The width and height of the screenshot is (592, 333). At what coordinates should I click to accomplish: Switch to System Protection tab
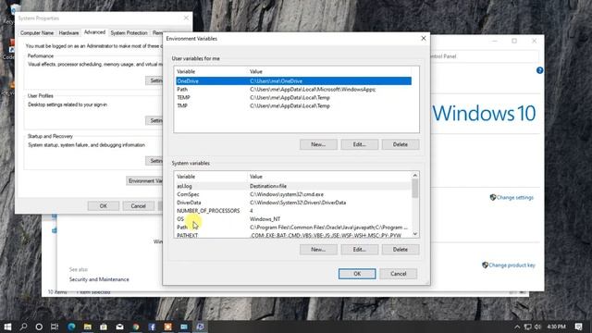pos(129,33)
